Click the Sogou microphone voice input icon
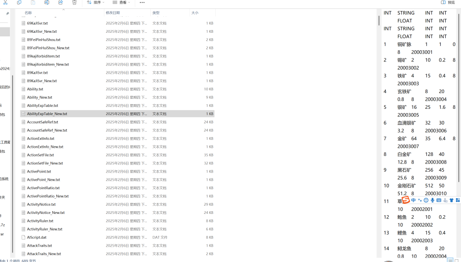The width and height of the screenshot is (461, 262). 433,200
